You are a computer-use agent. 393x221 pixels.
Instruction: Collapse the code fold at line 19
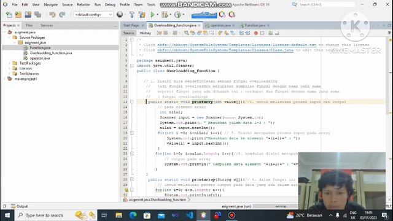point(132,133)
